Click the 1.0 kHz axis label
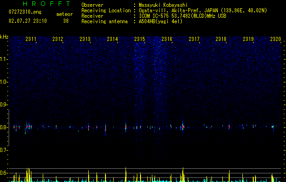This screenshot has height=182, width=286. tap(4, 82)
